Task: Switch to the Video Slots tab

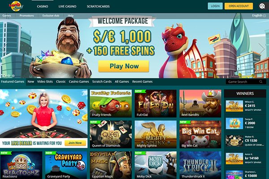Action: tap(45, 81)
